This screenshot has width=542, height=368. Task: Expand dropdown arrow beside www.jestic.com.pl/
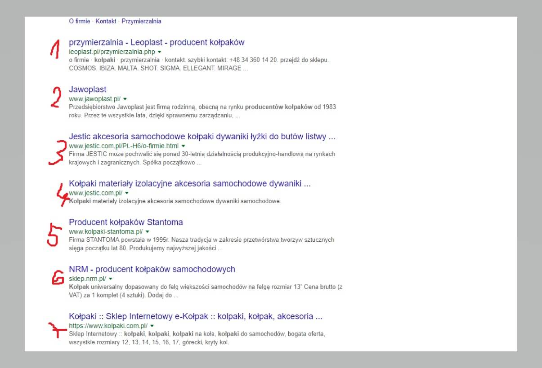coord(127,193)
